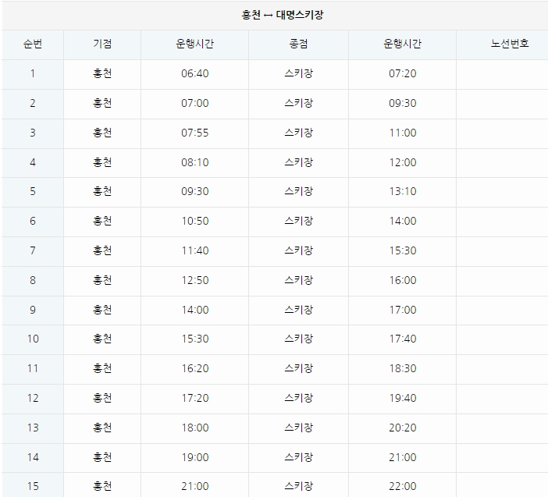548x497 pixels.
Task: Select 15:30 in row 7
Action: tap(402, 250)
